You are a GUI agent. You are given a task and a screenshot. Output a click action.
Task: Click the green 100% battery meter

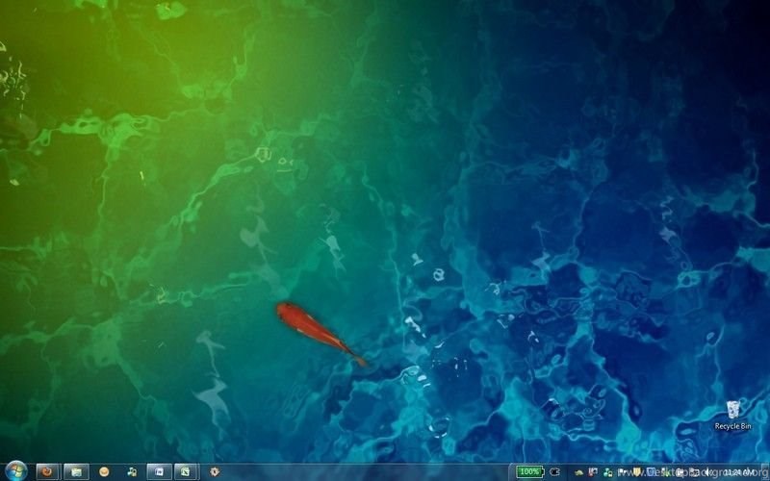530,471
